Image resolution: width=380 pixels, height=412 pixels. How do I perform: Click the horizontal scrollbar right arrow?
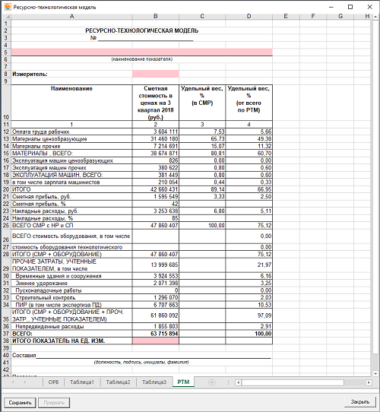369,382
